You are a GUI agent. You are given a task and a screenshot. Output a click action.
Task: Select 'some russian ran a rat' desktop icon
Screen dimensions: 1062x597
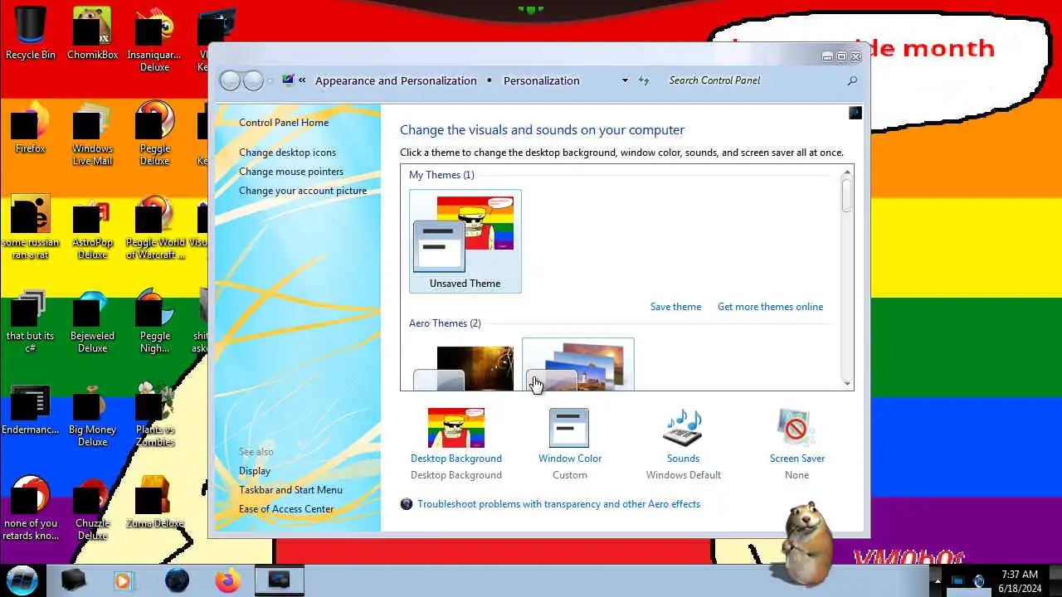pos(30,227)
